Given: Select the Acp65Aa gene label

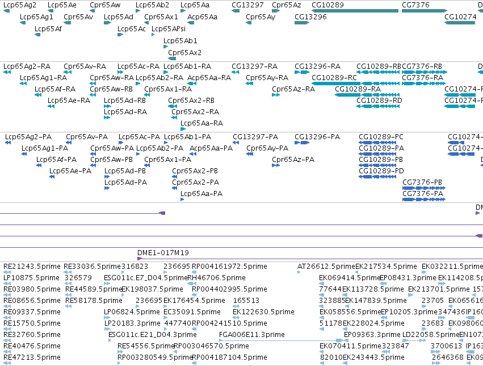Looking at the screenshot, I should point(203,16).
